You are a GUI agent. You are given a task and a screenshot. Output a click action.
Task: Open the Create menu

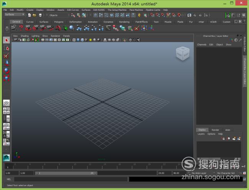click(x=30, y=10)
